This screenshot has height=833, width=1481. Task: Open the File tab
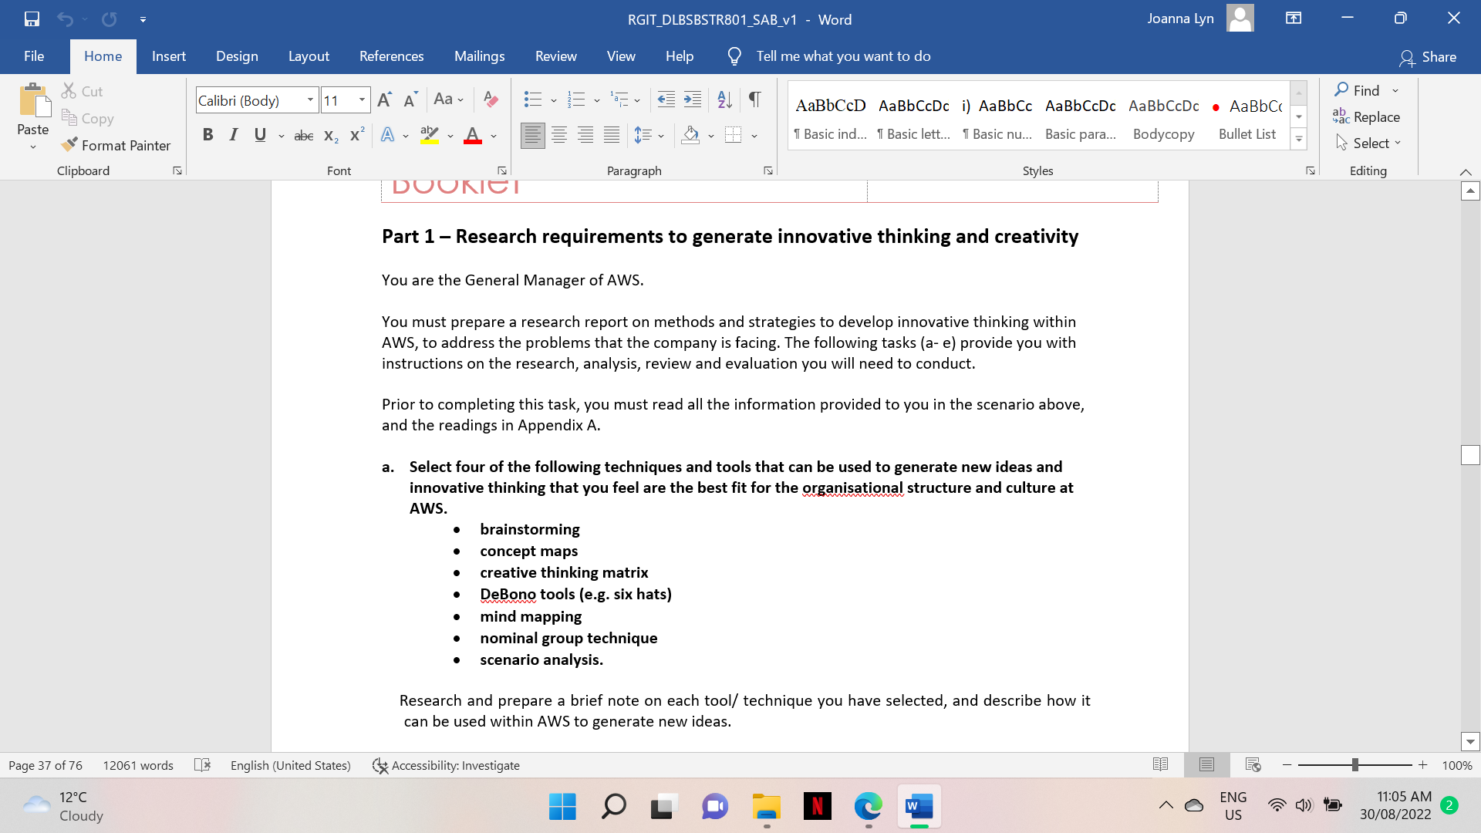(x=34, y=56)
